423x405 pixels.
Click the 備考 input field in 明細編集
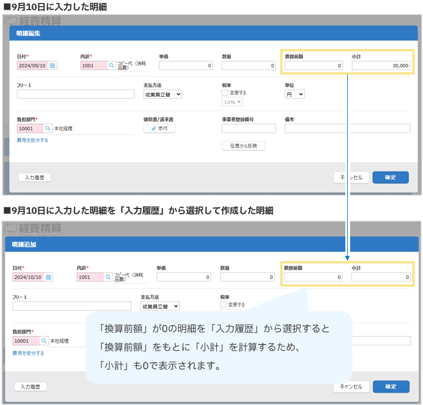tap(347, 128)
